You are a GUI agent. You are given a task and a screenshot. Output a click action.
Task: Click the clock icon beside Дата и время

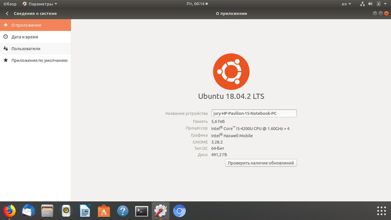coord(5,37)
